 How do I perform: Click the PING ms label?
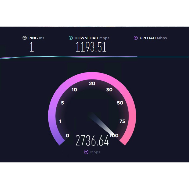coord(36,38)
